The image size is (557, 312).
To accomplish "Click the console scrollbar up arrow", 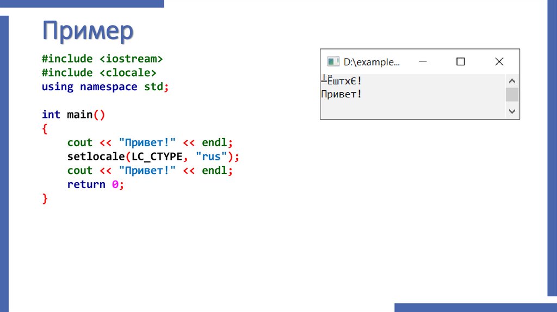I will tap(512, 81).
